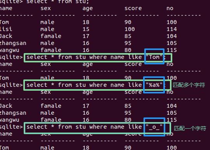Click the sqlite> prompt before the "_o_" query
Viewport: 210px width, 150px height.
coord(11,127)
